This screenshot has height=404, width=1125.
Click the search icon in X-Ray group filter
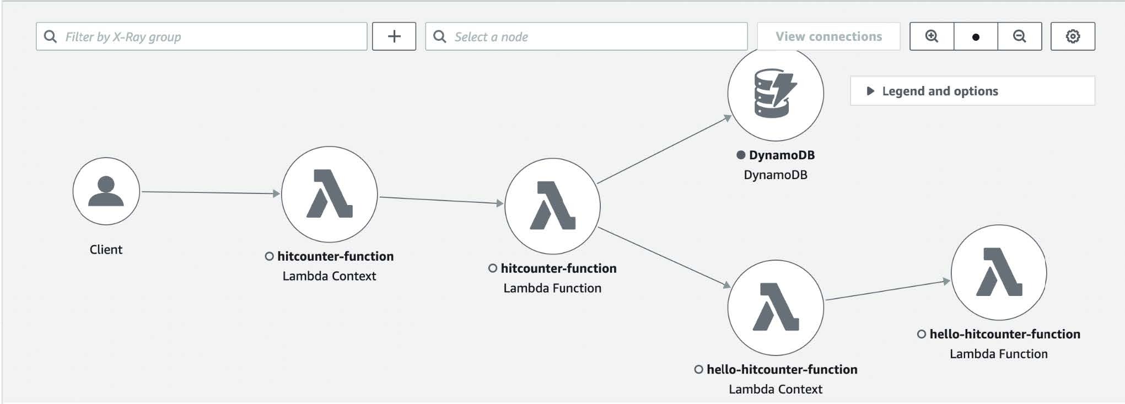(50, 36)
